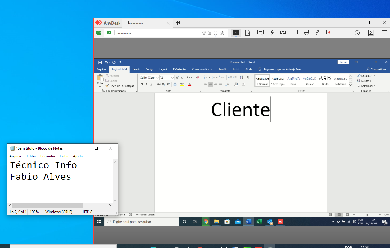Open the Localizar dropdown arrow
Viewport: 390px width, 248px height.
[374, 76]
